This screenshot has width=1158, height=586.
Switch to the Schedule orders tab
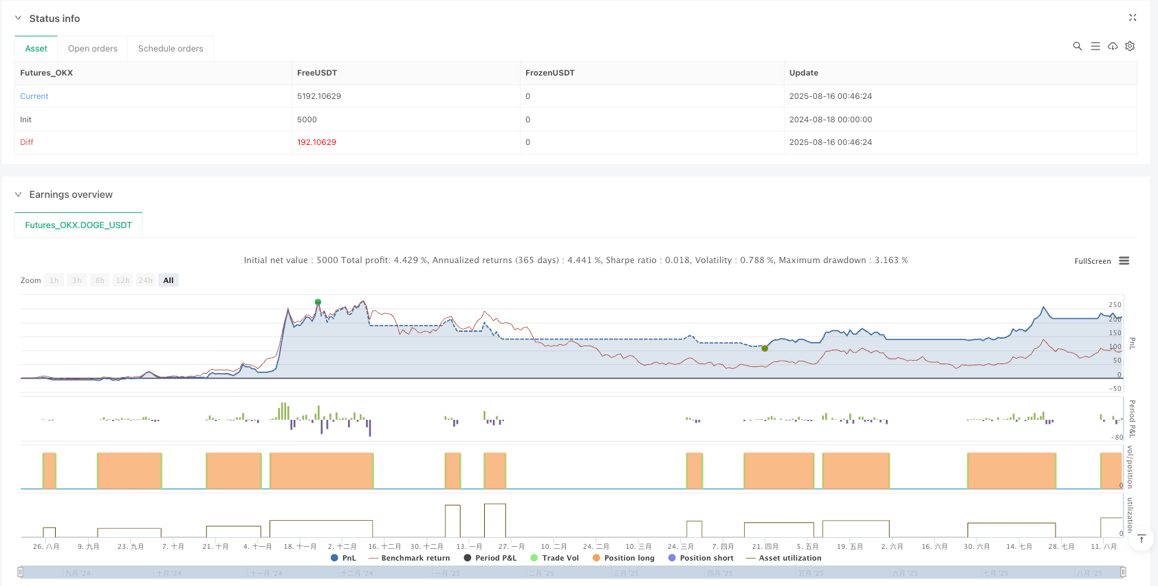point(171,49)
